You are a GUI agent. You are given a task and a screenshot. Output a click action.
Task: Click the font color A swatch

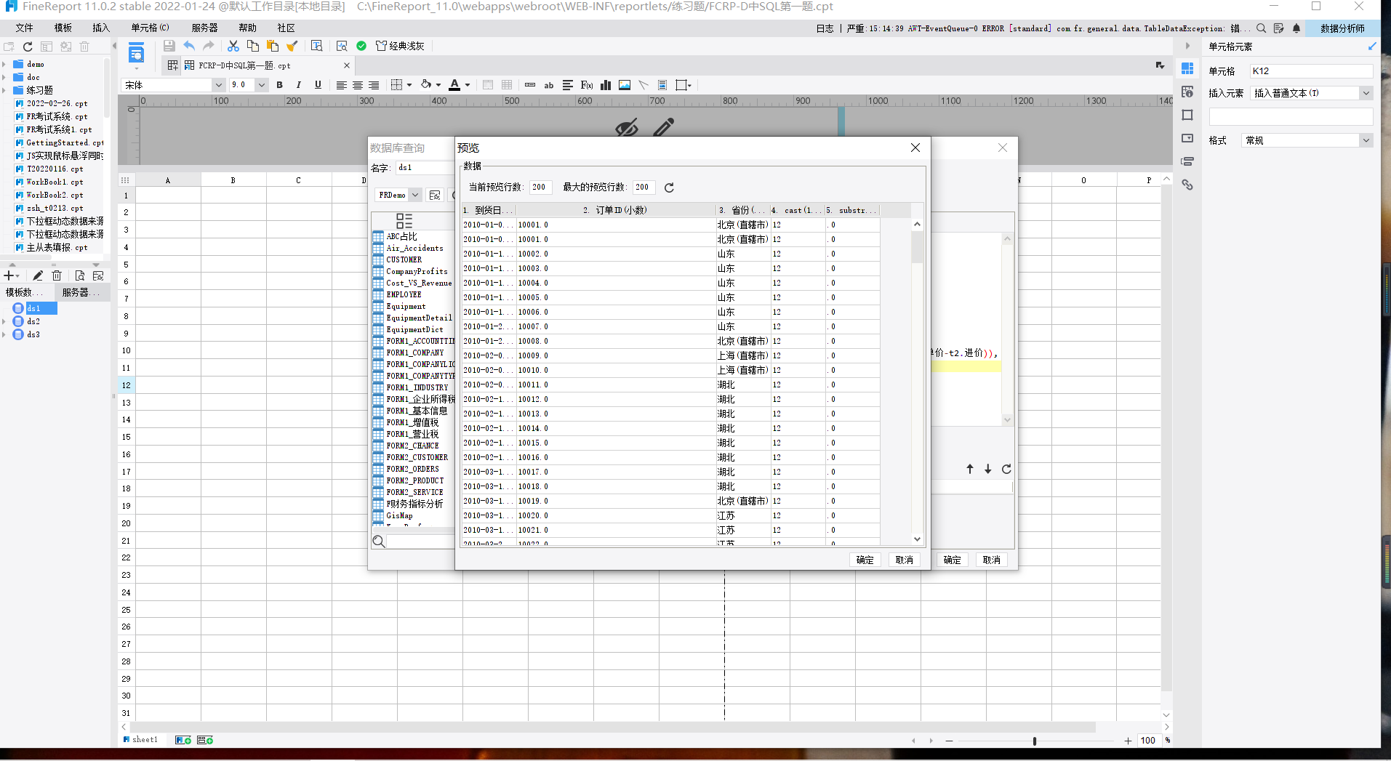point(454,85)
